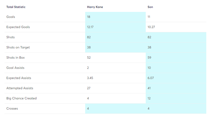The width and height of the screenshot is (210, 116).
Task: Click the "Goals" row label
Action: [x=10, y=17]
